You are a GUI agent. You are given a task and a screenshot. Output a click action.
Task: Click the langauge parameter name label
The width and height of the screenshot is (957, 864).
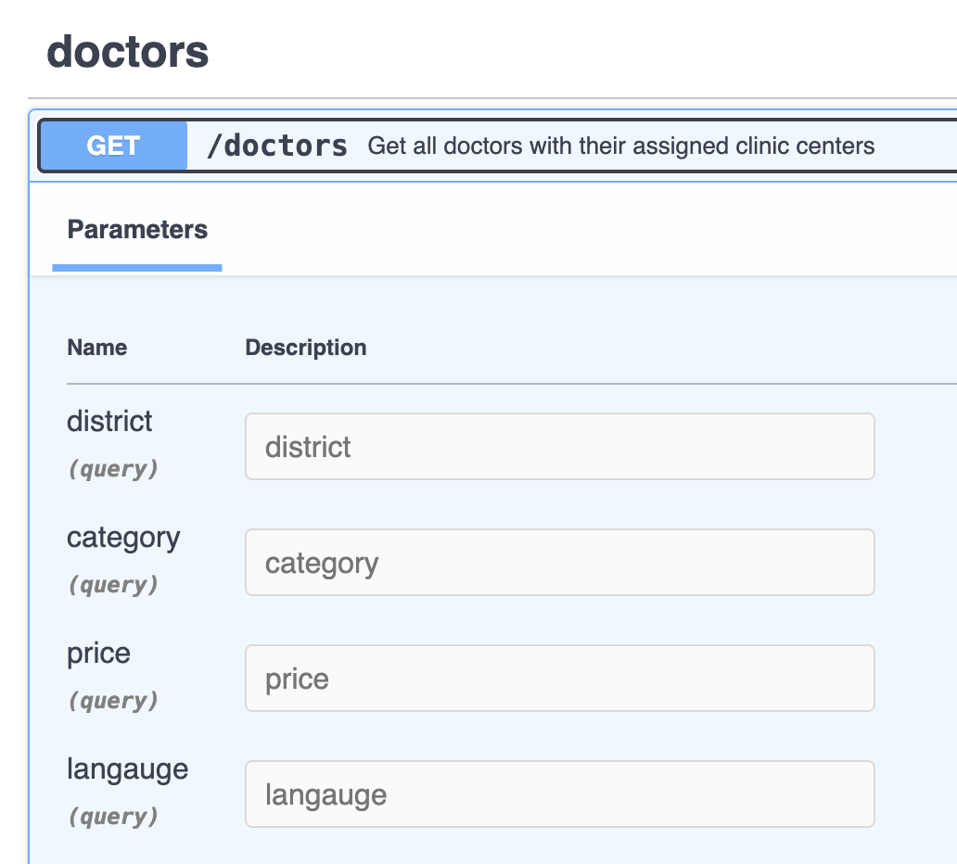[x=127, y=769]
